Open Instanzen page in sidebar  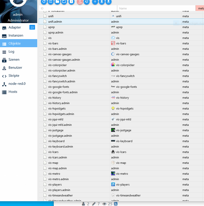[x=18, y=35]
